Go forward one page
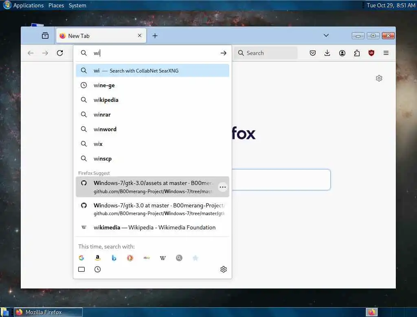 point(45,53)
